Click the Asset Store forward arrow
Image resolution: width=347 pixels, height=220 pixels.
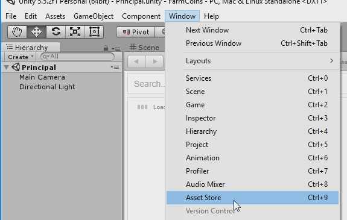pyautogui.click(x=154, y=61)
